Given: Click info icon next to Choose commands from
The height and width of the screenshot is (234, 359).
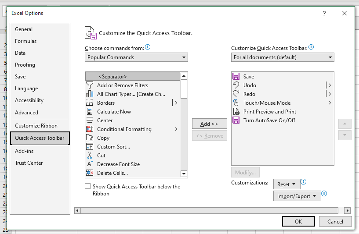Looking at the screenshot, I should pos(148,47).
